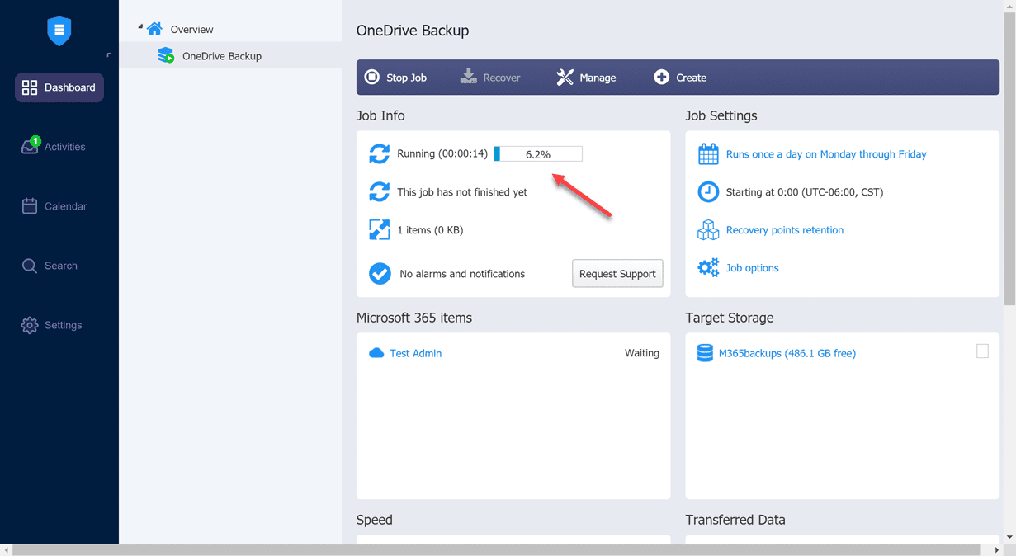Click the shield logo icon

[59, 31]
